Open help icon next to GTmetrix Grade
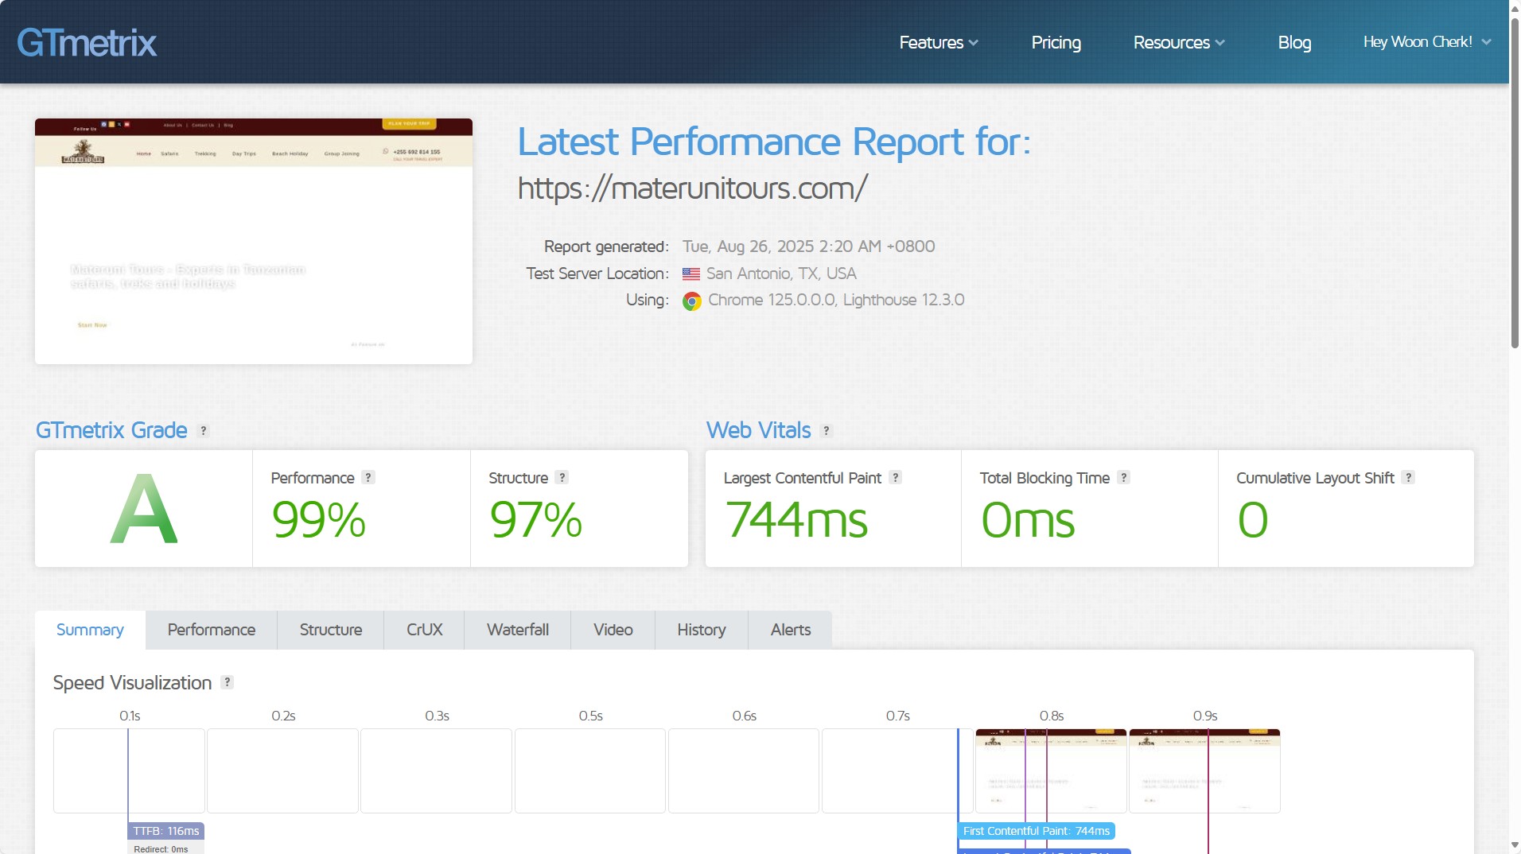Viewport: 1521px width, 854px height. point(204,431)
